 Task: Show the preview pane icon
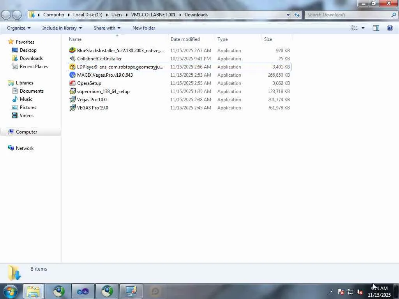tap(376, 28)
